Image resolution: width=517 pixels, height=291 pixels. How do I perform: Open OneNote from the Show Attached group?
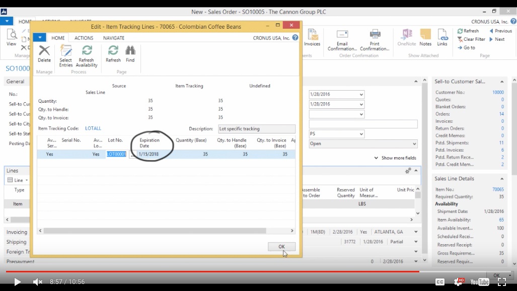[x=407, y=37]
